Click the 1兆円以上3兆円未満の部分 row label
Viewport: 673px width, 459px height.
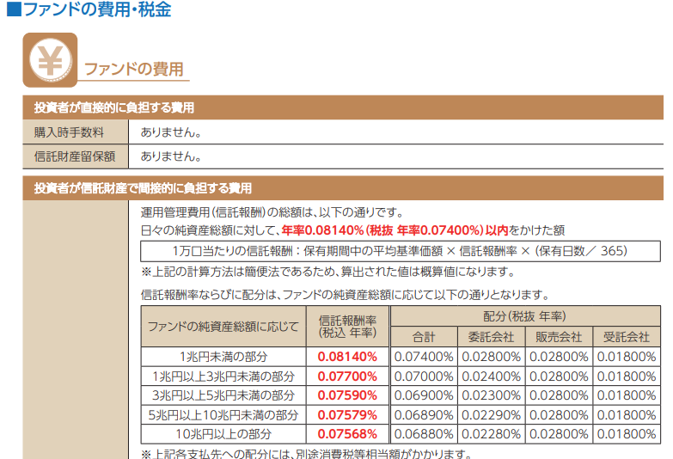pyautogui.click(x=223, y=376)
